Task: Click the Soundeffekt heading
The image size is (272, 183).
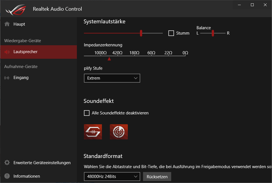Action: [x=99, y=101]
